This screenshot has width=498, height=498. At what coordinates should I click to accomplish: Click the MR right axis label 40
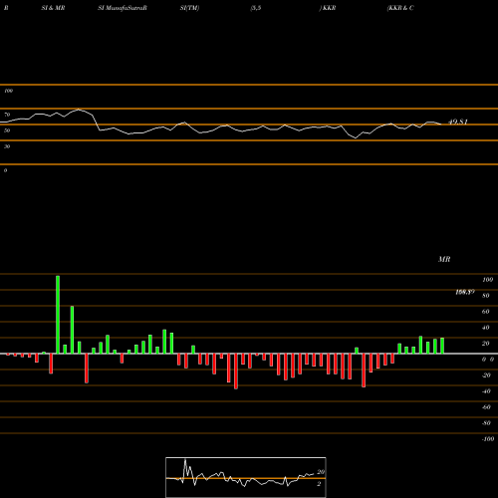pyautogui.click(x=486, y=328)
